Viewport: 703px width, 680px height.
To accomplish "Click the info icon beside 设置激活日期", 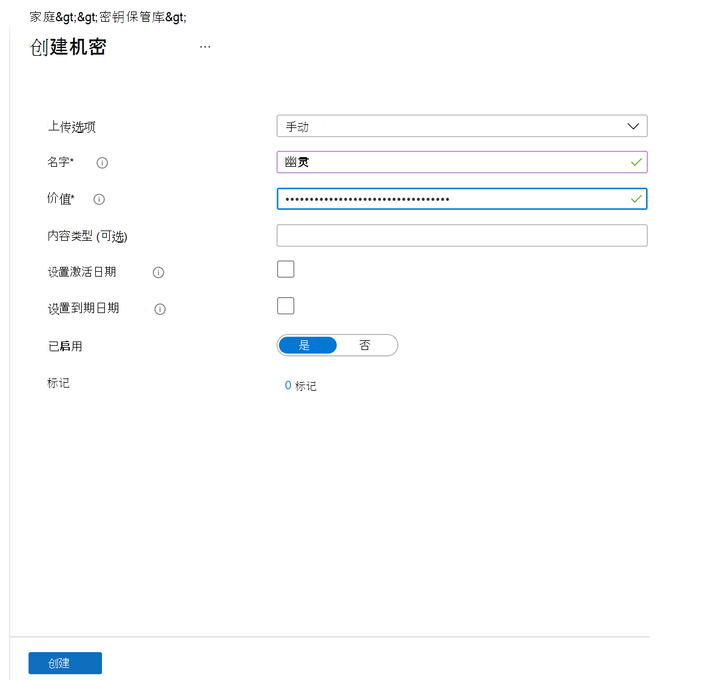I will 158,272.
